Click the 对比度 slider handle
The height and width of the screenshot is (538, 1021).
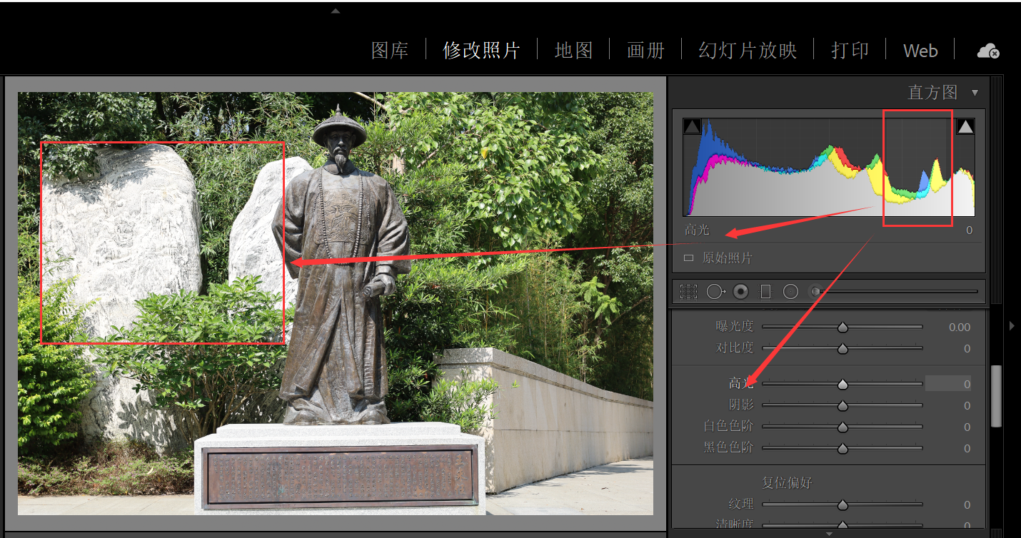coord(843,349)
